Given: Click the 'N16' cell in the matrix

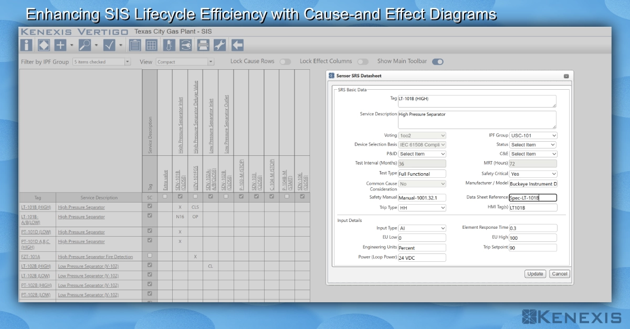Looking at the screenshot, I should 180,217.
